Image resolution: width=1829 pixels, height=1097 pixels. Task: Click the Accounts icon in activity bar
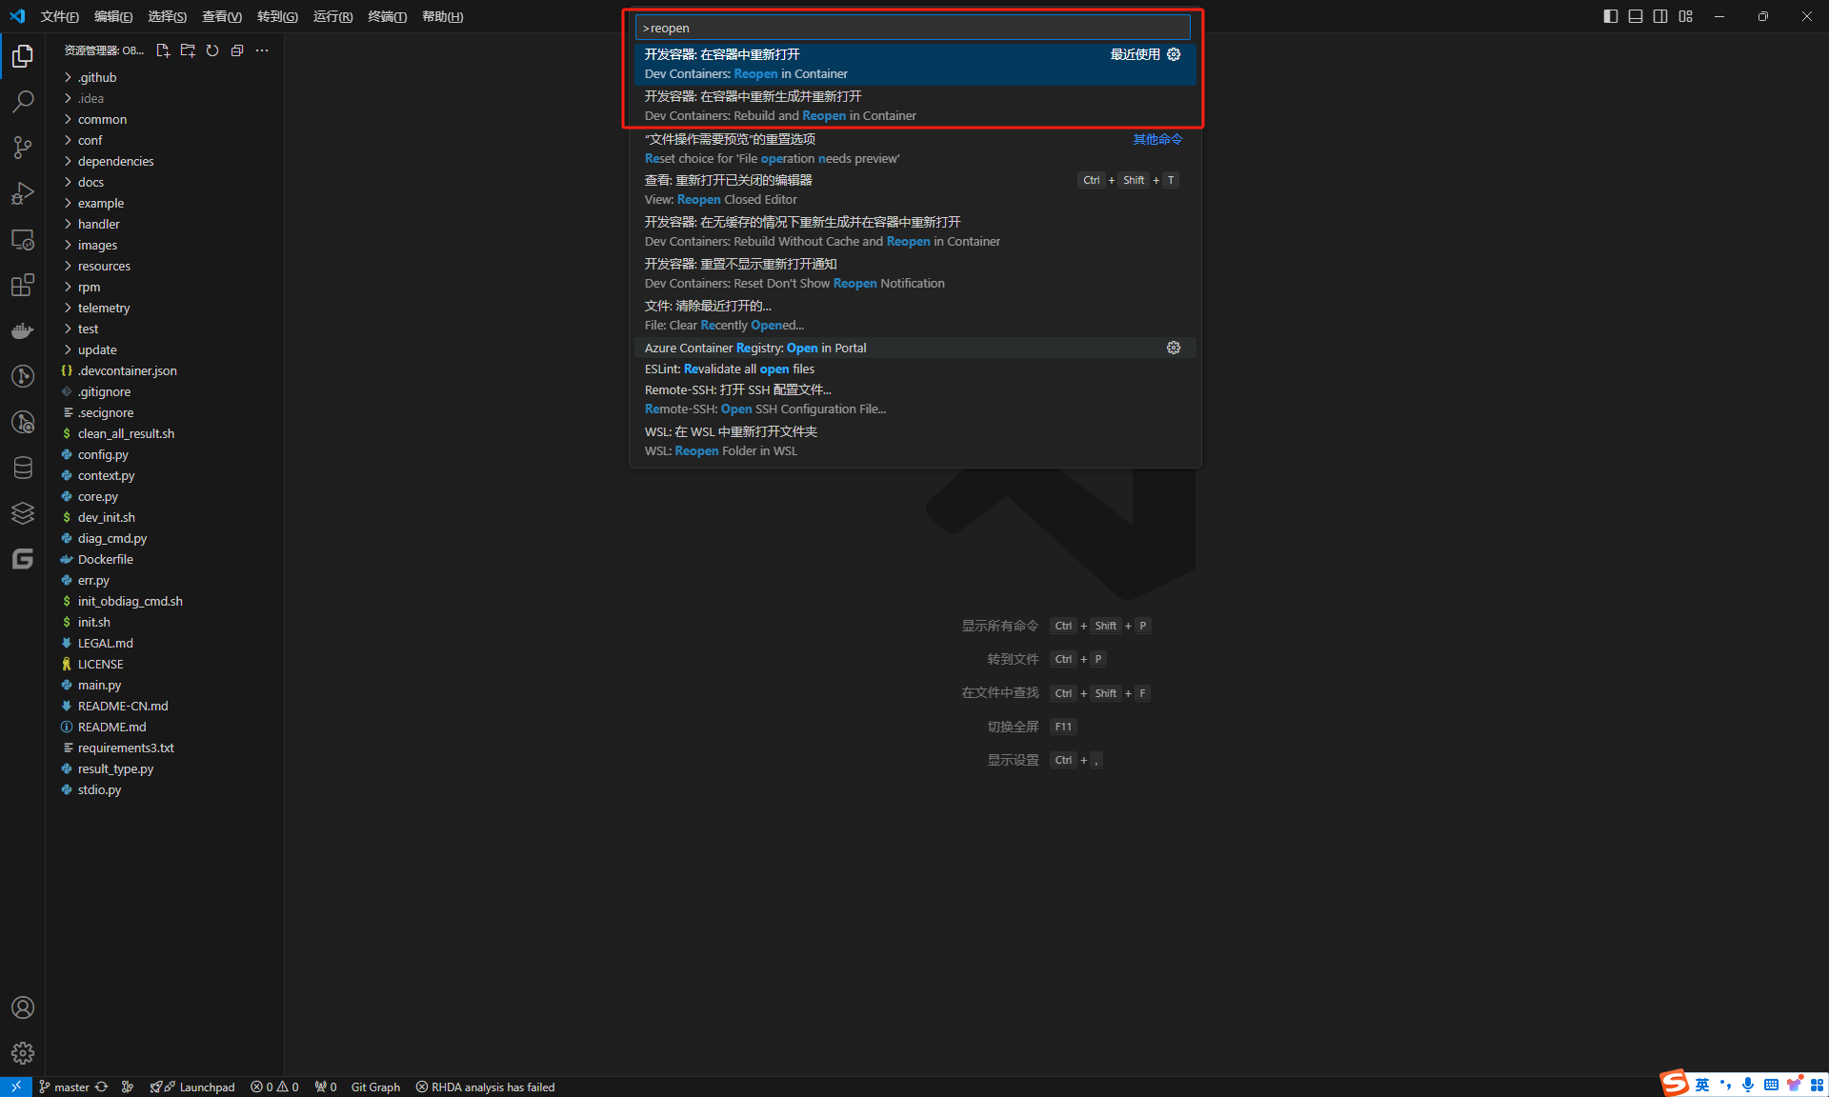[x=23, y=1007]
